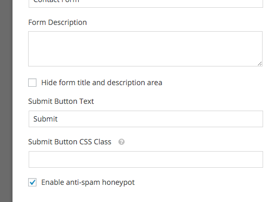Click the Hide form title and description label

pos(102,83)
